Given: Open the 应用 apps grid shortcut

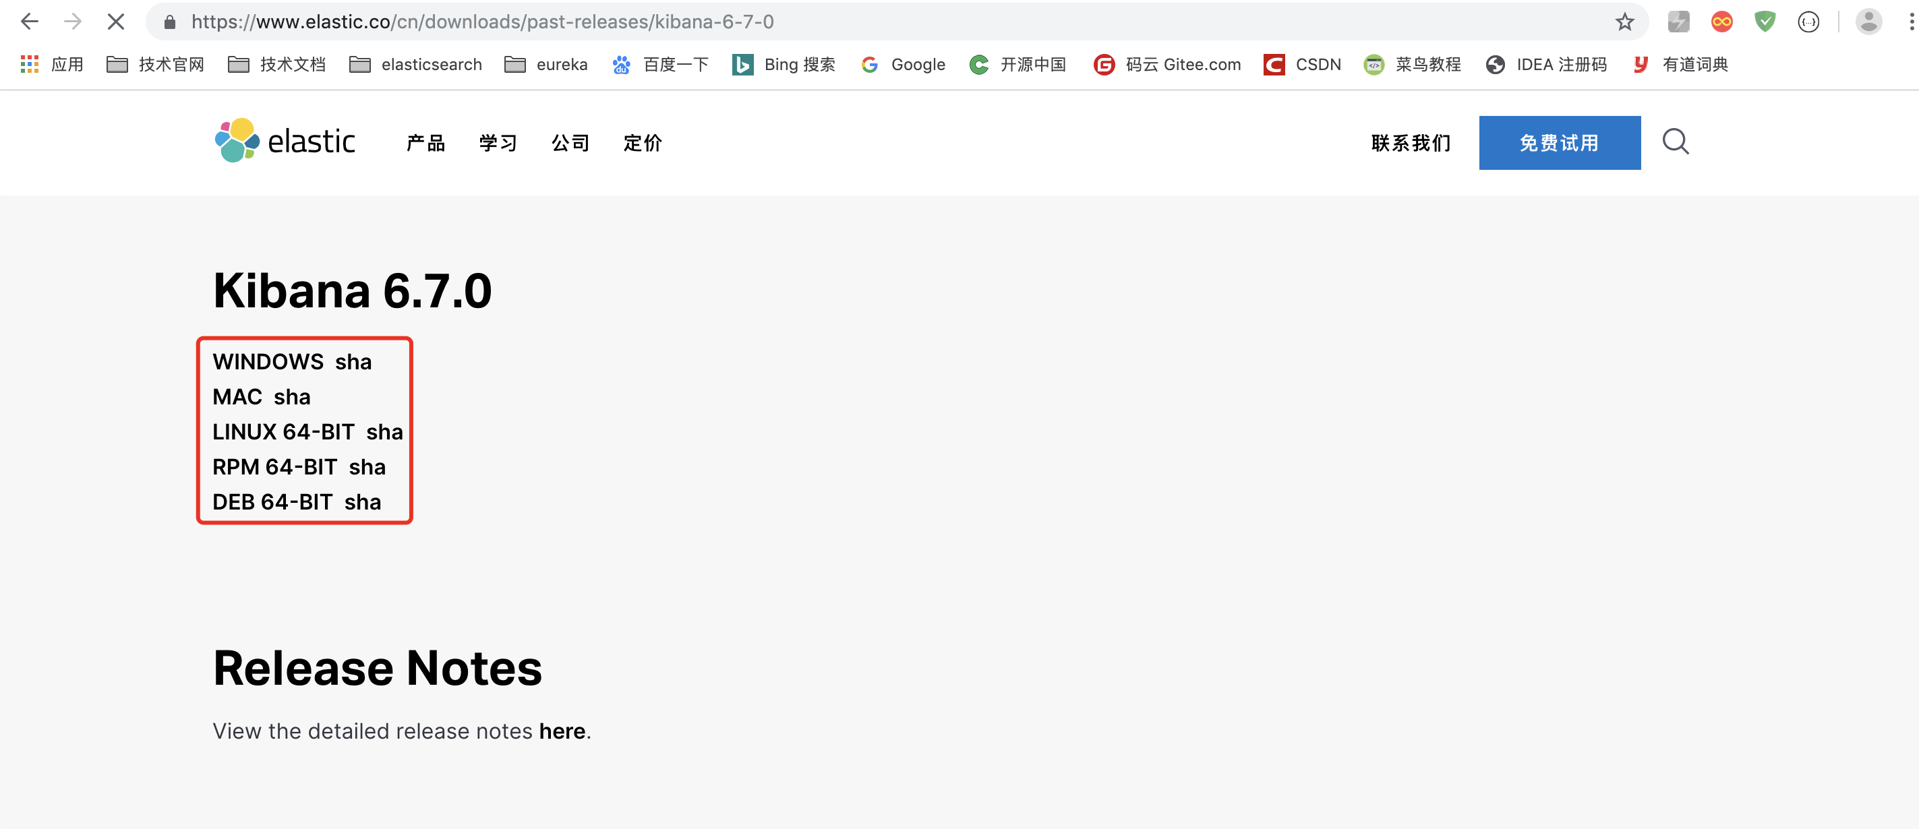Looking at the screenshot, I should click(x=51, y=65).
